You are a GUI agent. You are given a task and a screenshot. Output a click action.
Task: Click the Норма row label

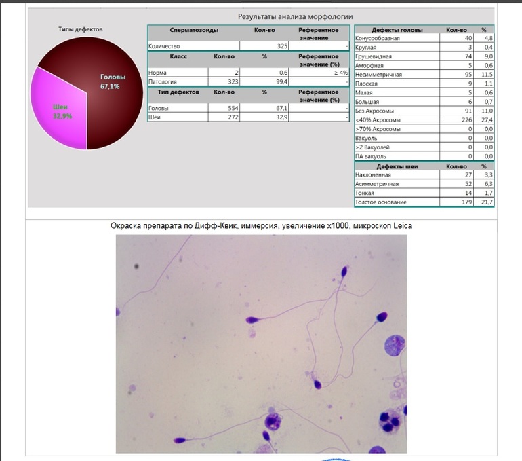[157, 73]
